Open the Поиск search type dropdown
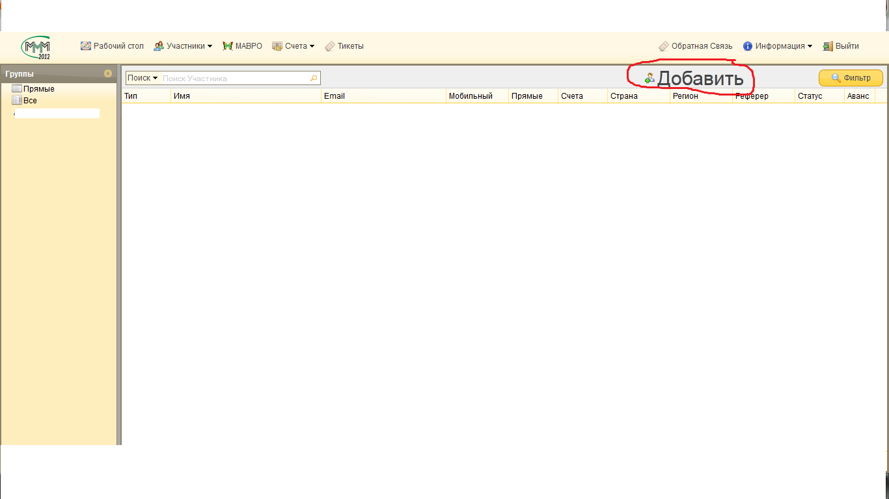The width and height of the screenshot is (889, 499). [x=143, y=78]
